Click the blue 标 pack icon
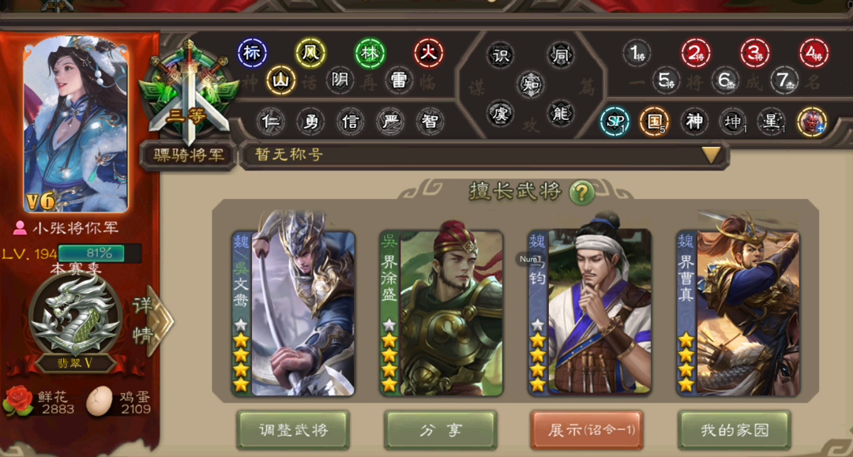This screenshot has height=457, width=853. tap(252, 53)
